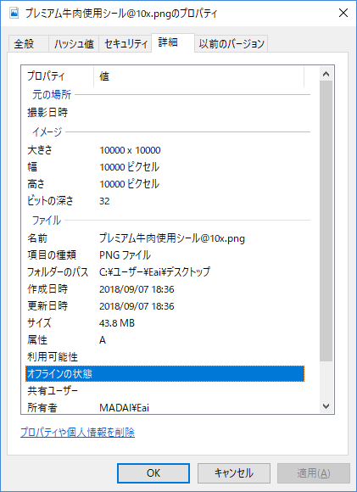The height and width of the screenshot is (492, 357).
Task: Click the scrollbar up arrow
Action: pos(326,74)
